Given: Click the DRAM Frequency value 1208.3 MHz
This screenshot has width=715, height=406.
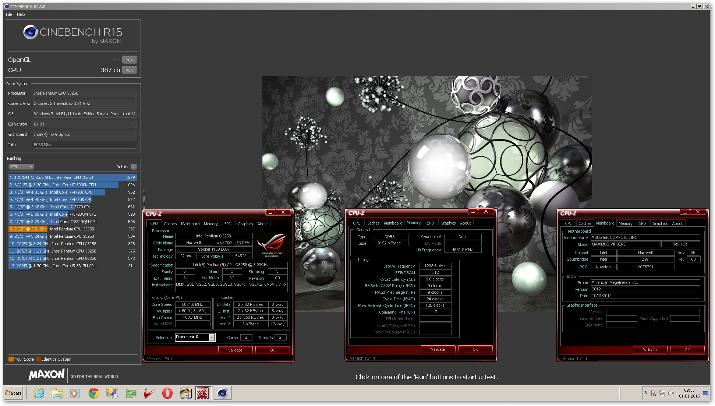Looking at the screenshot, I should click(435, 266).
